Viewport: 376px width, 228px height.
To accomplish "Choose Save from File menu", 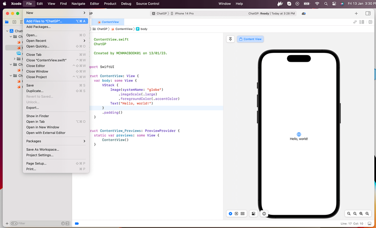I will click(x=56, y=85).
